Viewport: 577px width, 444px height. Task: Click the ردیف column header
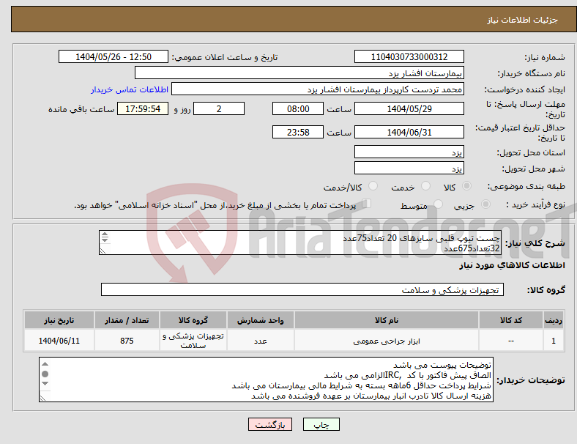tap(554, 320)
